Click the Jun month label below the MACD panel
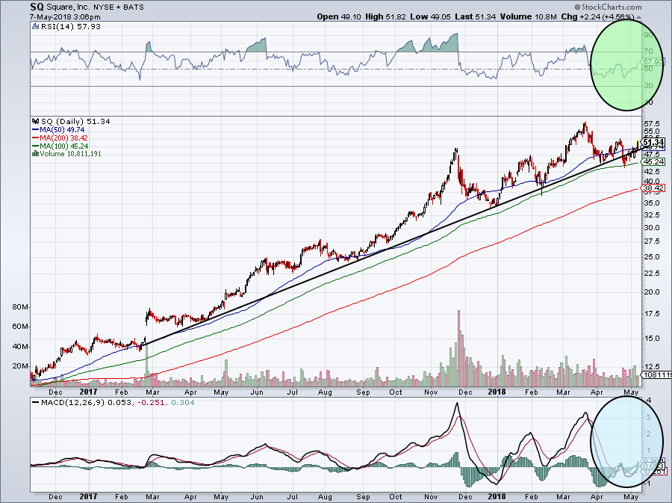Screen dimensions: 672x503 coord(257,497)
